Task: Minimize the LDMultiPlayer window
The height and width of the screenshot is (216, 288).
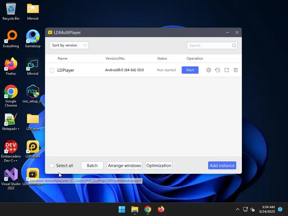Action: 227,33
